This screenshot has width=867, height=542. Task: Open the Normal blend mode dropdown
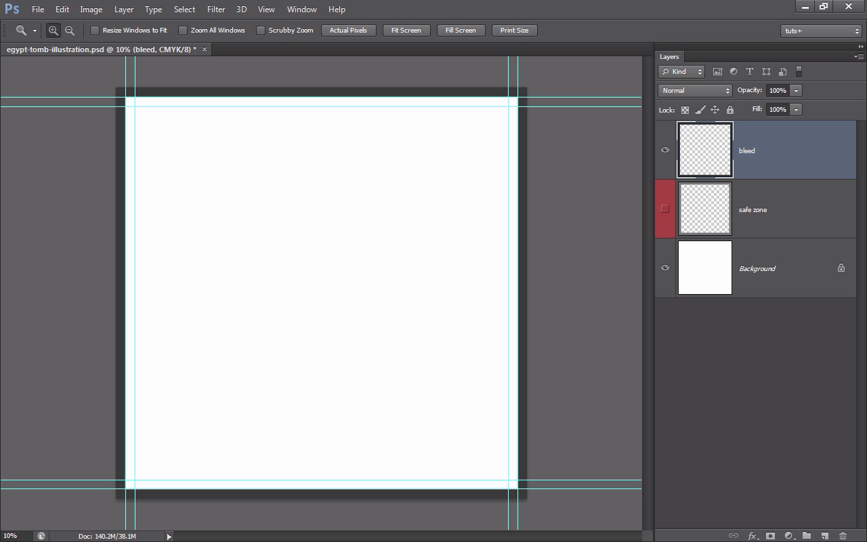[x=695, y=91]
